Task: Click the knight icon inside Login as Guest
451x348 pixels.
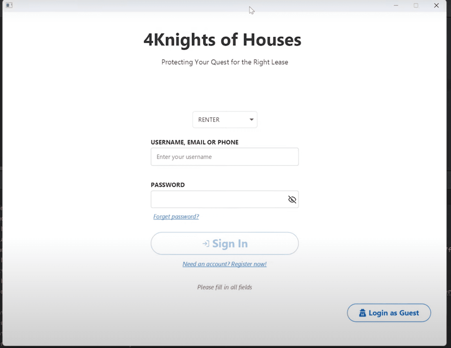Action: [362, 313]
